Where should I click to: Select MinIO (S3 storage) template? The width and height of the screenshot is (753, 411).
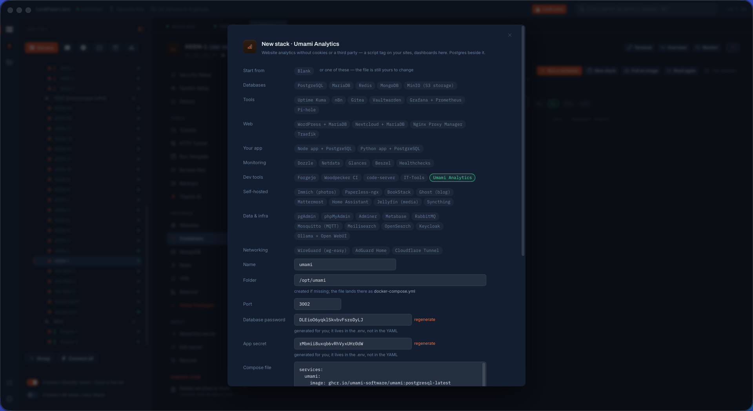[430, 85]
